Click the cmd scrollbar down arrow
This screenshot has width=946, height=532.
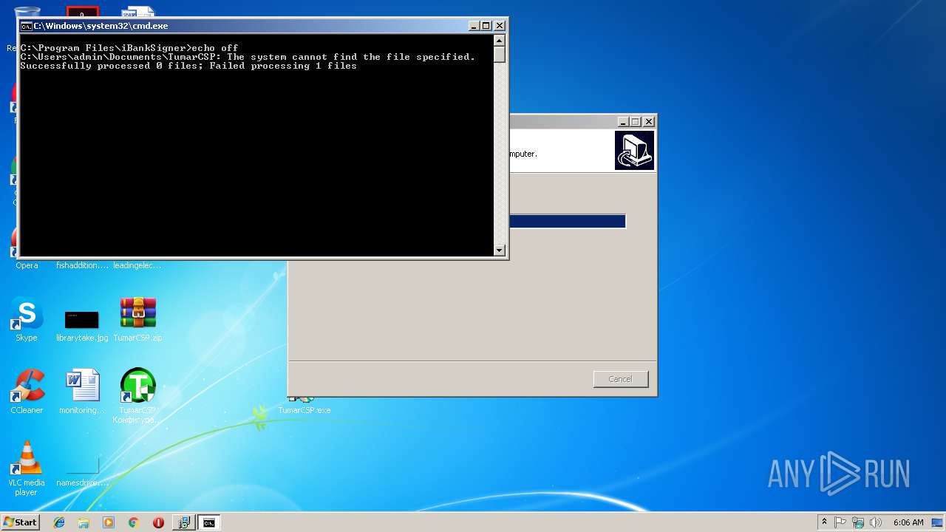click(x=500, y=250)
